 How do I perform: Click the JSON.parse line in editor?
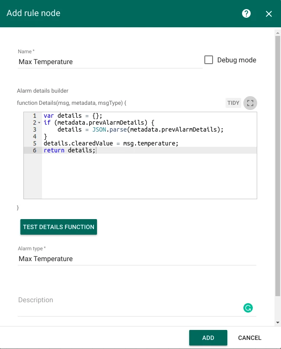pos(140,129)
